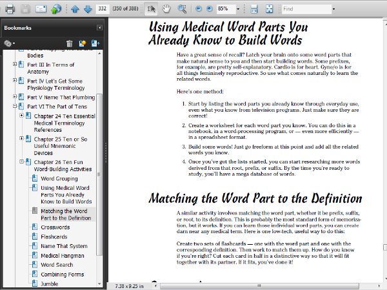This screenshot has width=387, height=290.
Task: Click bookmarks panel scrollbar down arrow
Action: click(99, 284)
